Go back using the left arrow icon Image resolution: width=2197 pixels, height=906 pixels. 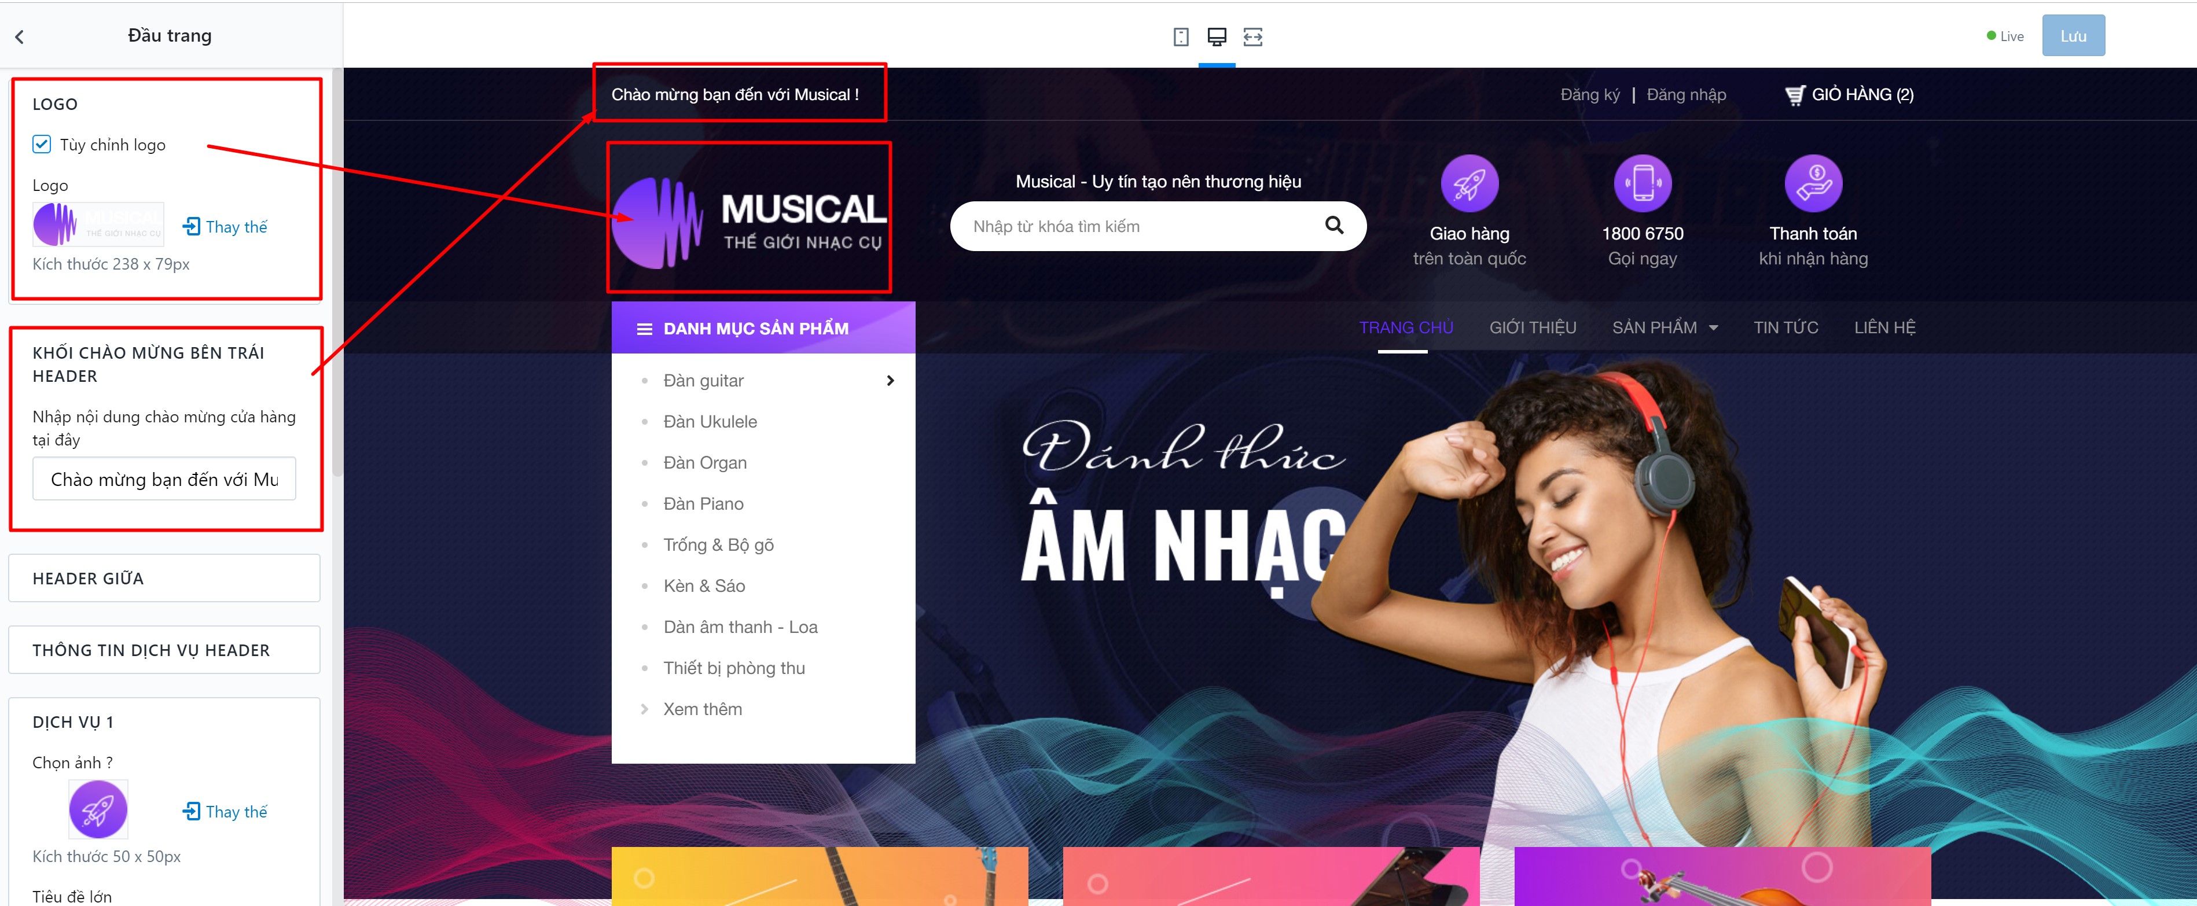point(20,36)
